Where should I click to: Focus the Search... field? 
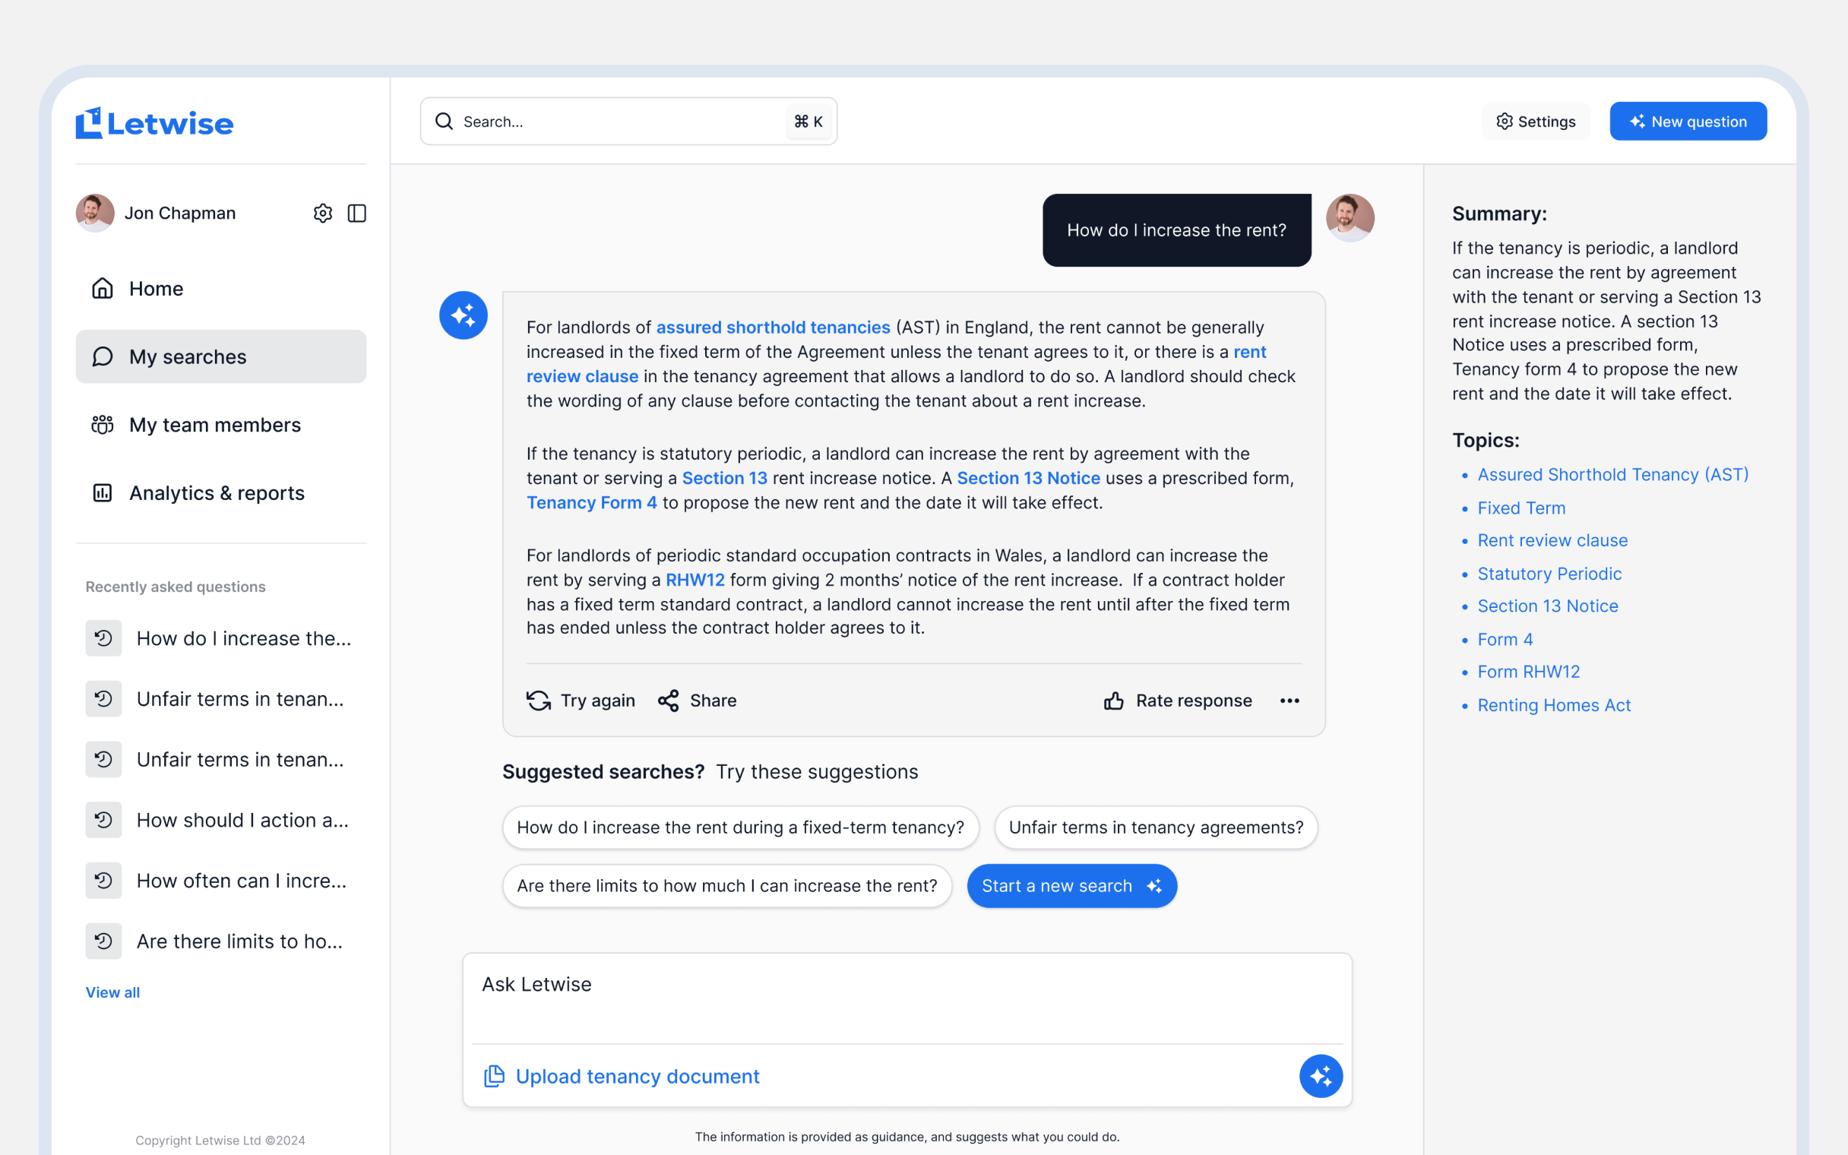pos(628,122)
